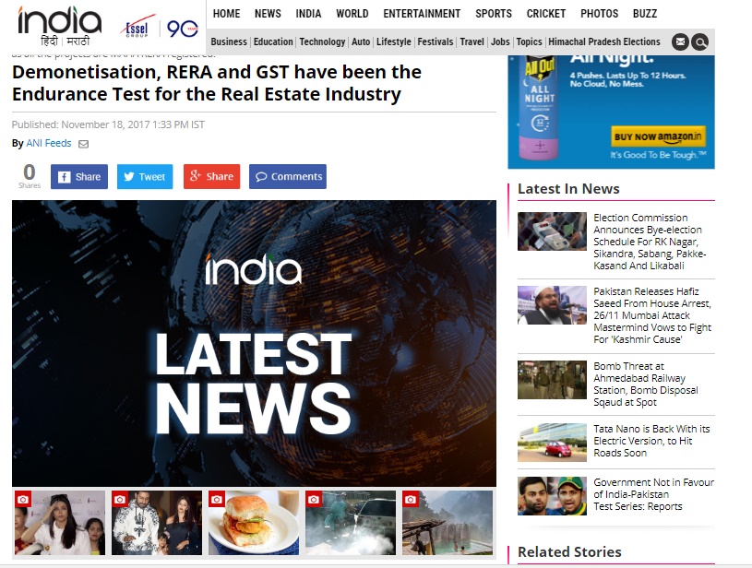Share article on Google Plus

[x=211, y=176]
